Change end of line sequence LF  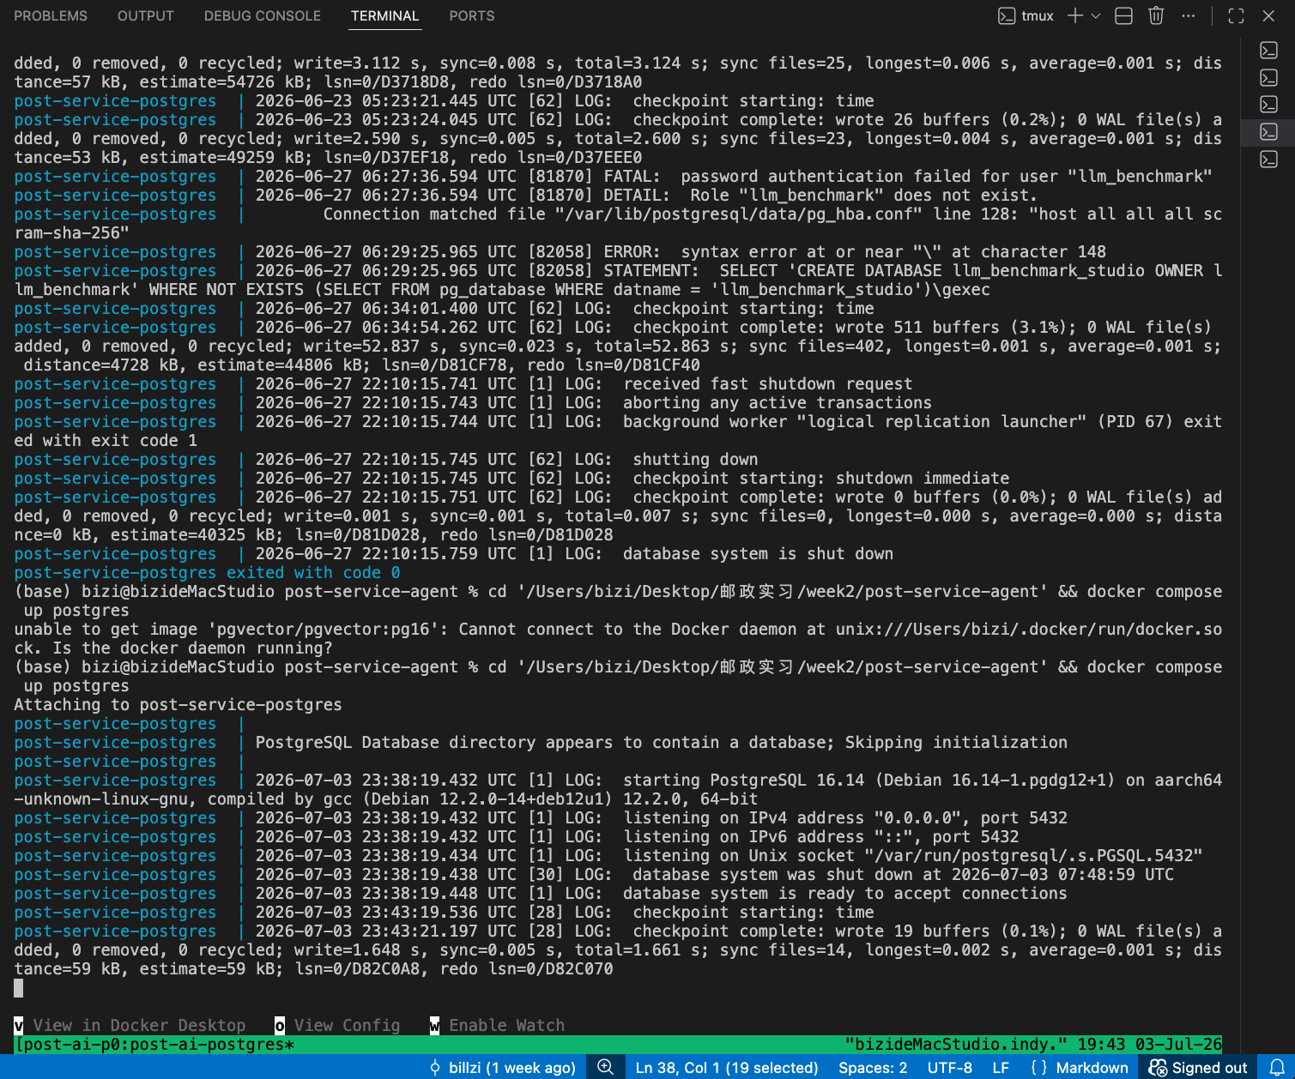pyautogui.click(x=1001, y=1067)
